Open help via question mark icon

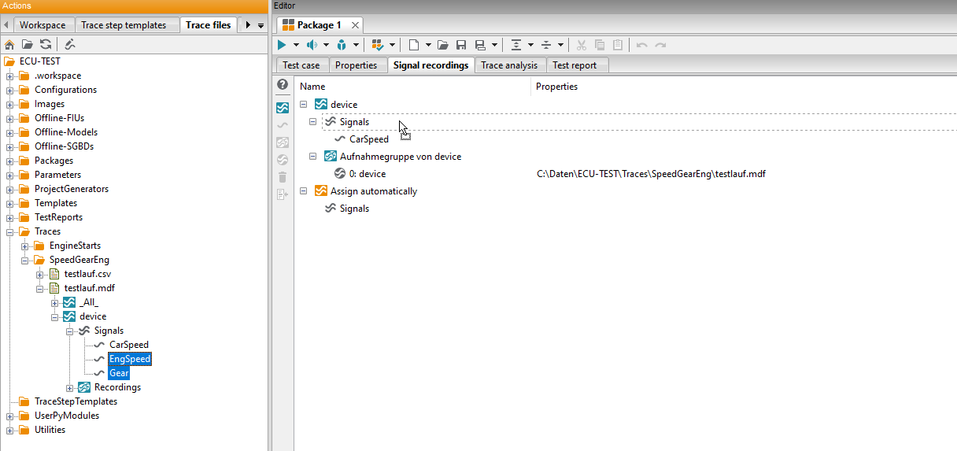click(x=283, y=84)
